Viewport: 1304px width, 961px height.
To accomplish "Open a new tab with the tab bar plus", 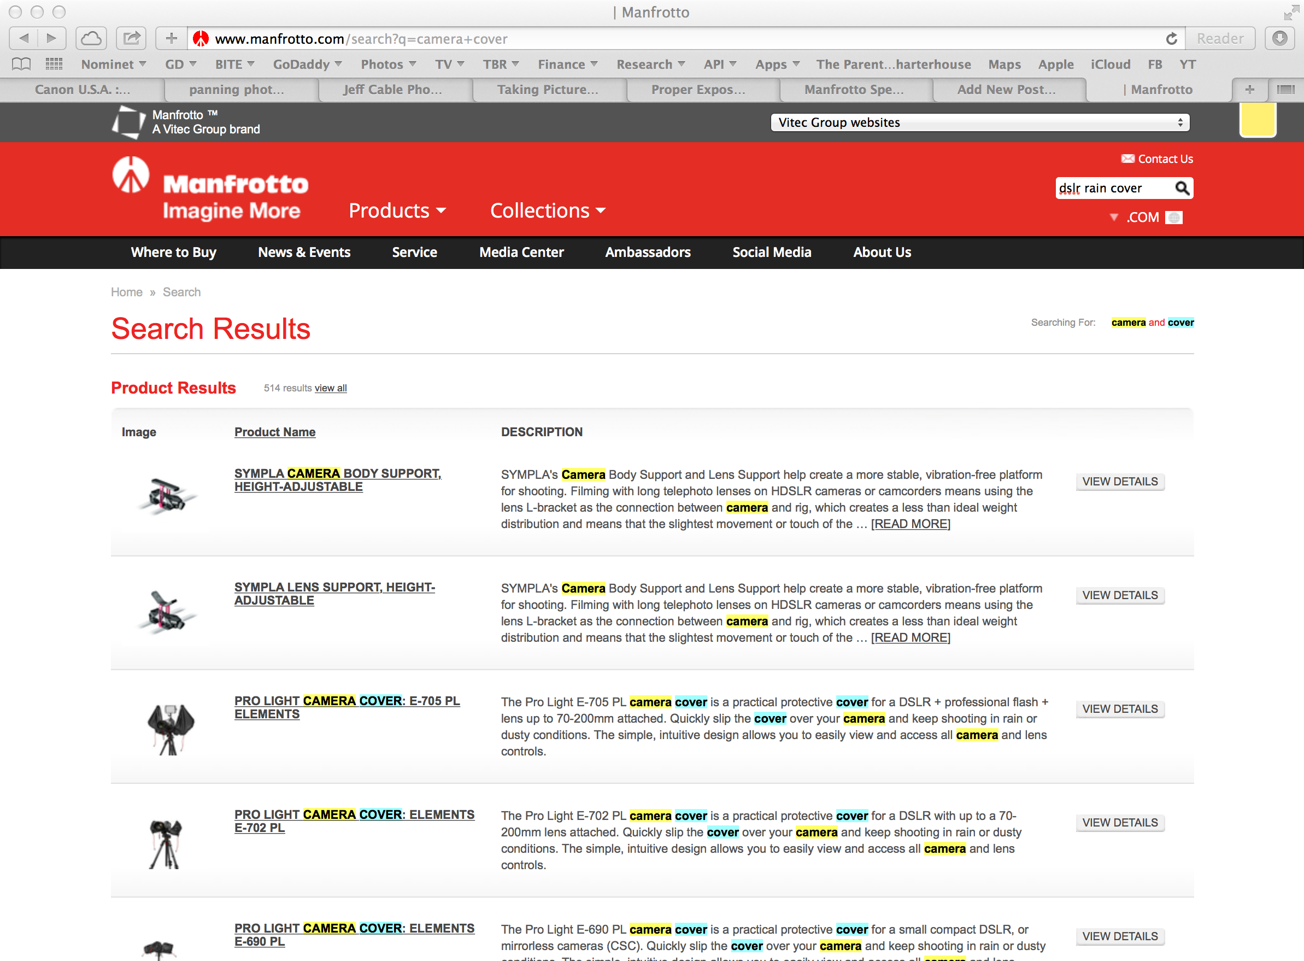I will 1249,90.
